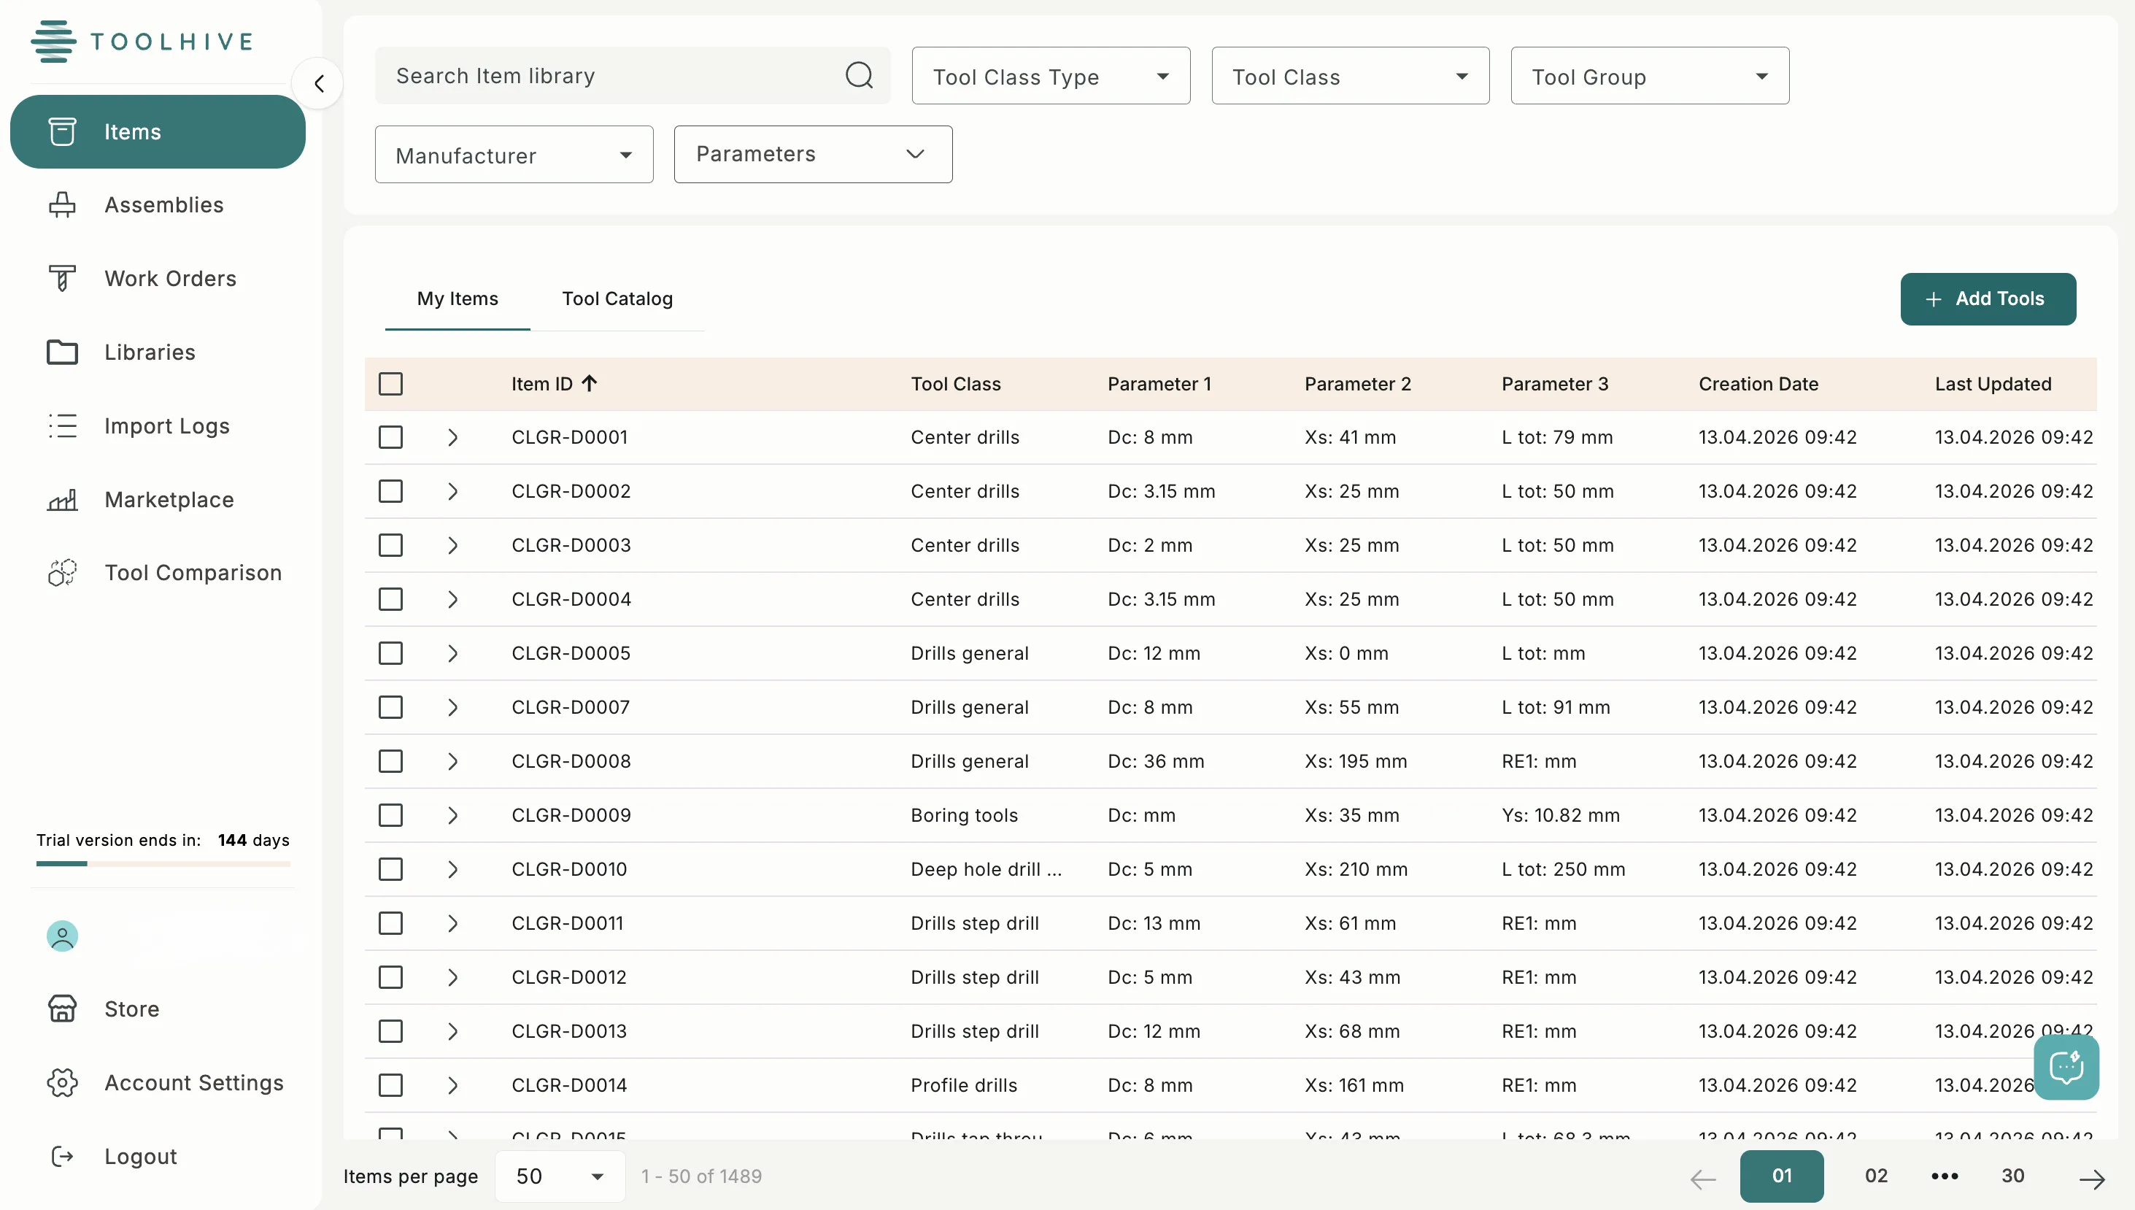The image size is (2135, 1210).
Task: Check the box for CLGR-D0003
Action: [x=390, y=545]
